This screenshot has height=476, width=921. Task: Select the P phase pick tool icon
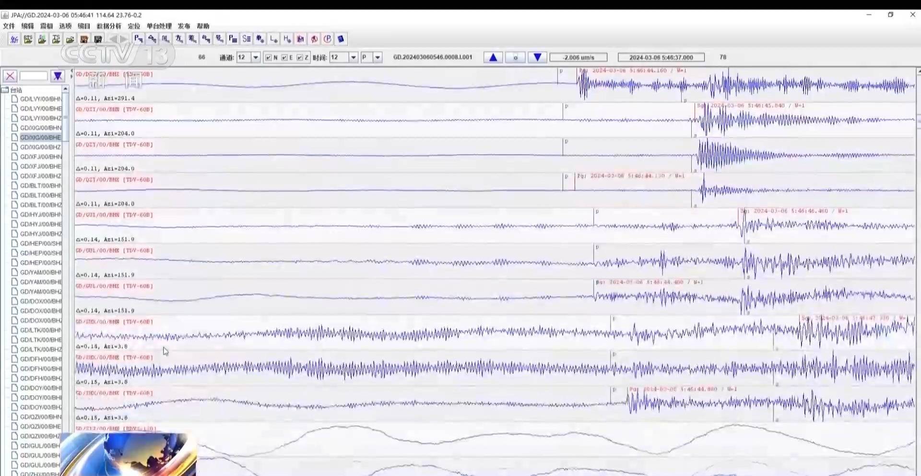click(139, 39)
